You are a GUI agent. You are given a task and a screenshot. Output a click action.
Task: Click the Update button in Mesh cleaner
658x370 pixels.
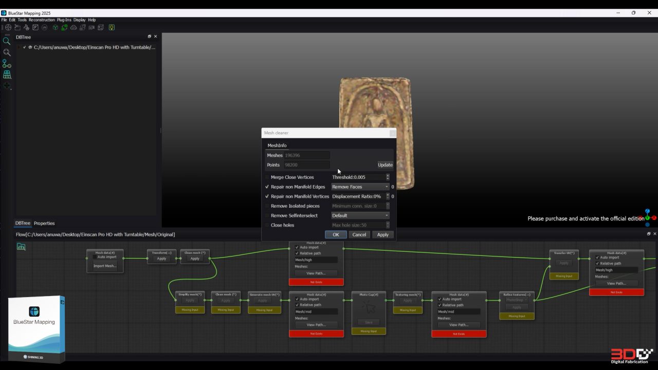click(385, 164)
